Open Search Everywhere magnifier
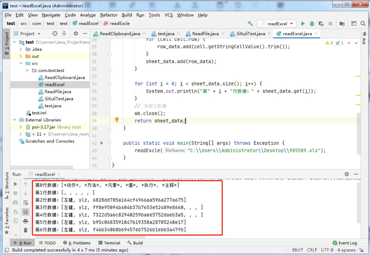The width and height of the screenshot is (370, 255). point(363,24)
